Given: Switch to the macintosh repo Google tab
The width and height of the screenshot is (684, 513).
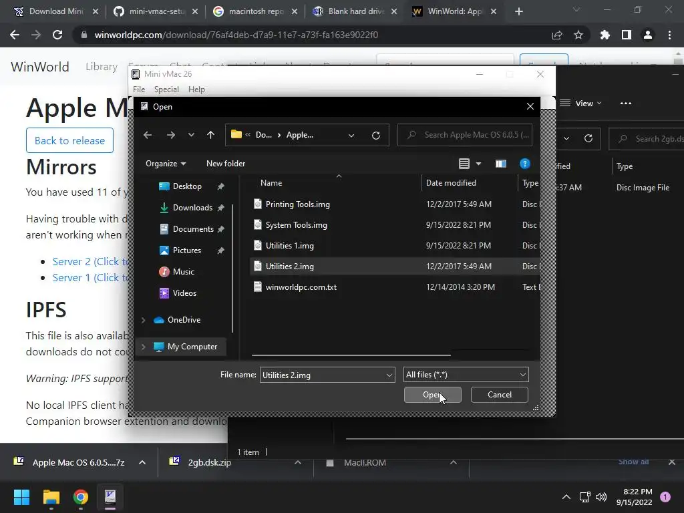Looking at the screenshot, I should pyautogui.click(x=255, y=11).
